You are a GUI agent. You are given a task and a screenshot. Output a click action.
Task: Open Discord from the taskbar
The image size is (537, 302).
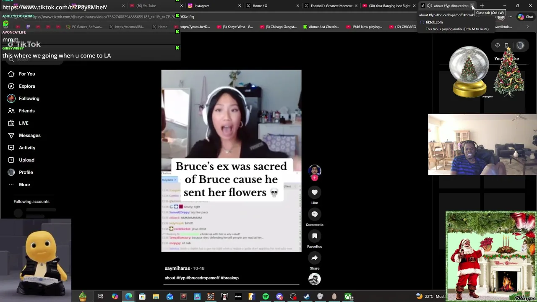pos(279,297)
